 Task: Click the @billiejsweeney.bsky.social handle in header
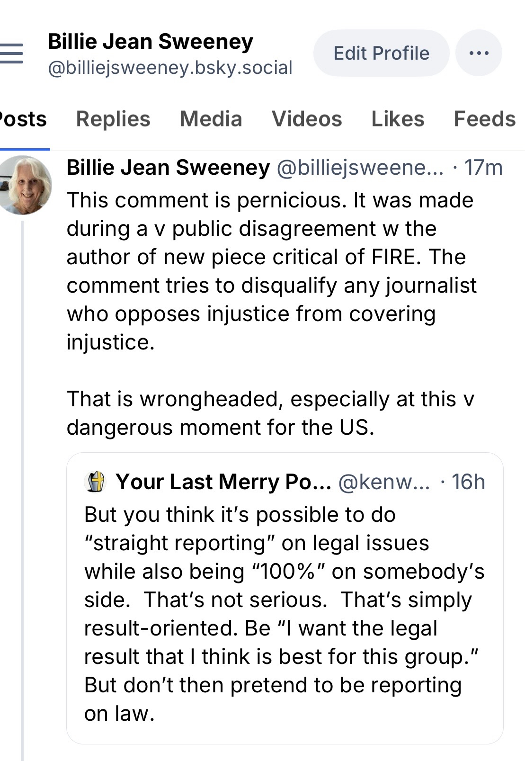[170, 68]
